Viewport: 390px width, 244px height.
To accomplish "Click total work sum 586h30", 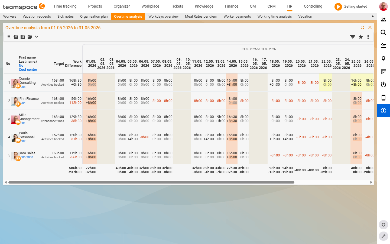I will [75, 168].
